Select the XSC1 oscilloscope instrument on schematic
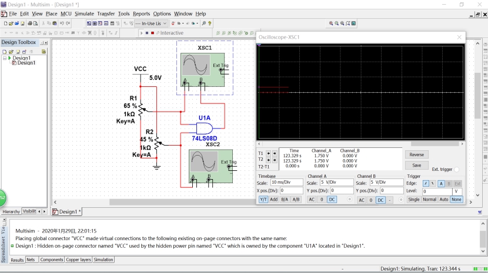 click(x=203, y=70)
